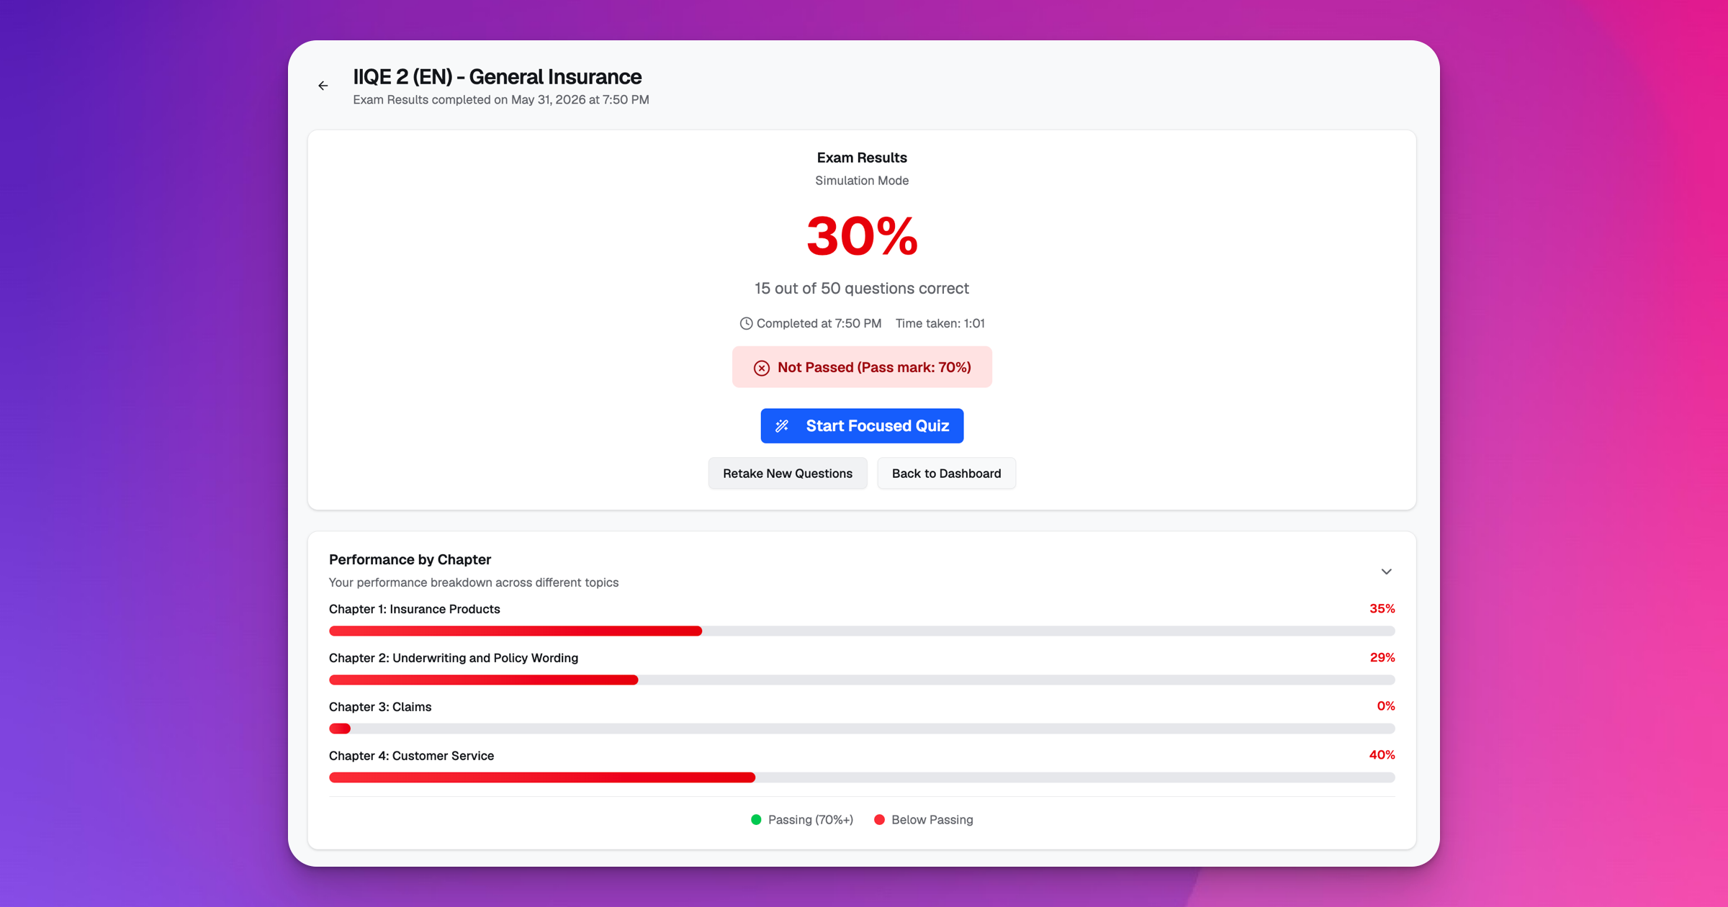Click the 35% score for Chapter 1
The image size is (1728, 907).
(1382, 609)
